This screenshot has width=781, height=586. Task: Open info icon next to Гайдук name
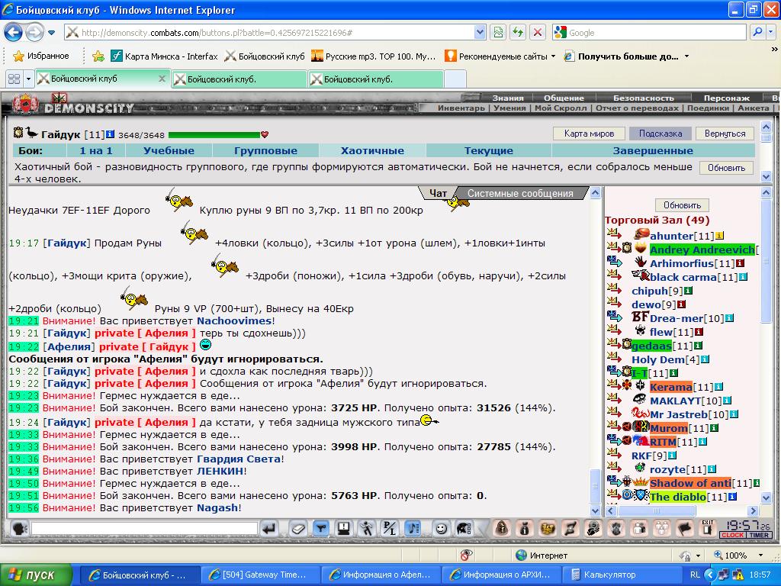tap(110, 134)
